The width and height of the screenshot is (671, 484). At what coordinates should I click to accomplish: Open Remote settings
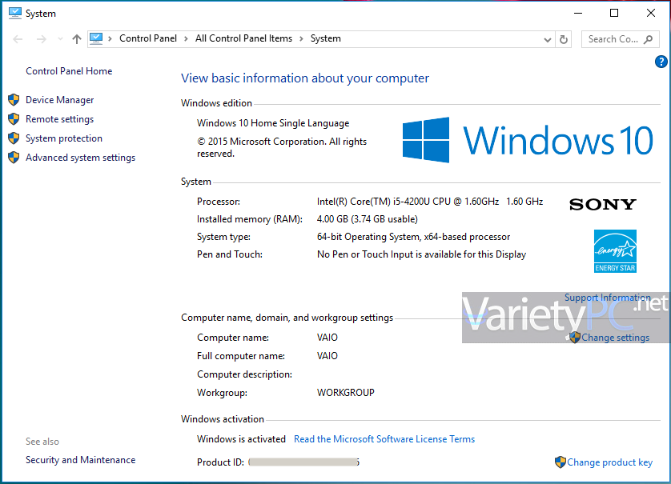click(x=59, y=119)
